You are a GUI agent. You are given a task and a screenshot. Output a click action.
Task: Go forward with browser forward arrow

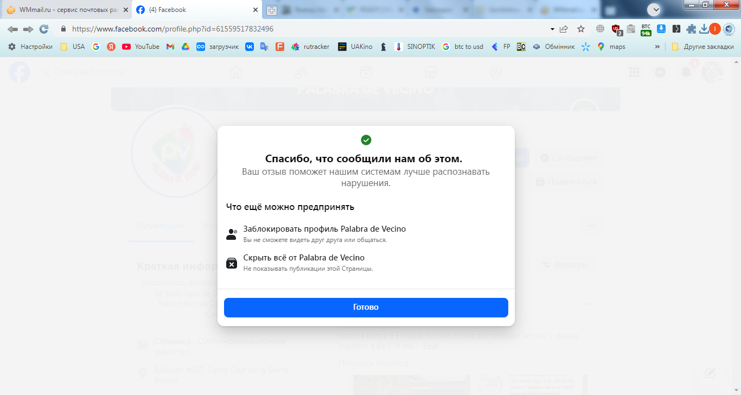point(28,29)
